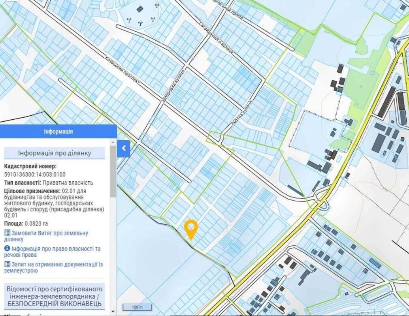Collapse the information side panel with chevron
Image resolution: width=409 pixels, height=316 pixels.
click(124, 149)
